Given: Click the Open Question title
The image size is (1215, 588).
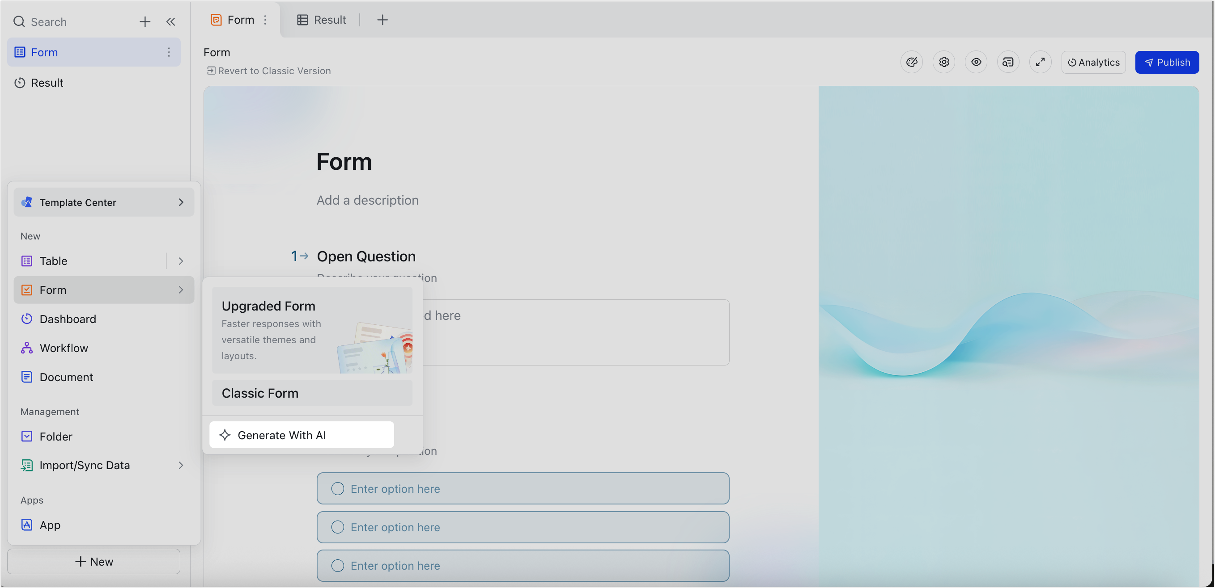Looking at the screenshot, I should coord(366,257).
